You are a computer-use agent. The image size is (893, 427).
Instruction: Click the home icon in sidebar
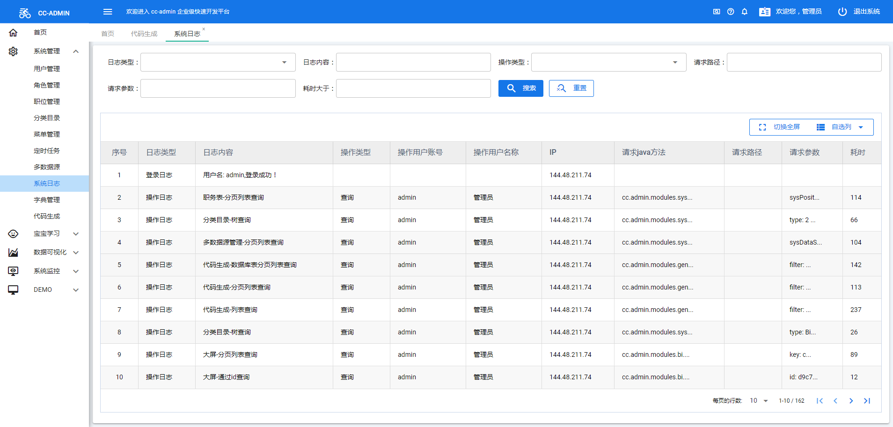[x=13, y=33]
